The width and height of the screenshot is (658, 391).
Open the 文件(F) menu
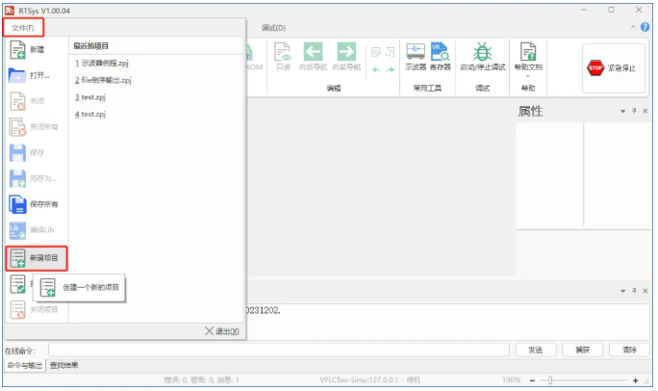[x=21, y=28]
